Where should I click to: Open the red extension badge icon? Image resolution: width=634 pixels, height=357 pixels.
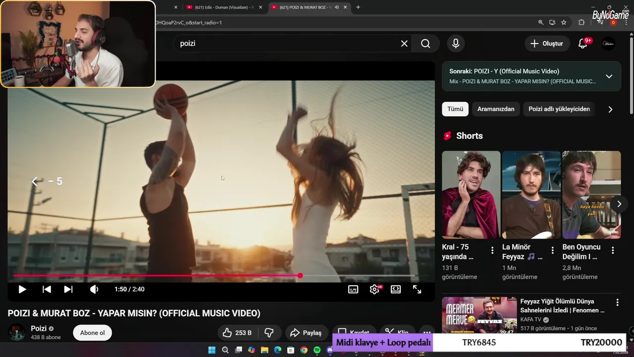tap(613, 22)
